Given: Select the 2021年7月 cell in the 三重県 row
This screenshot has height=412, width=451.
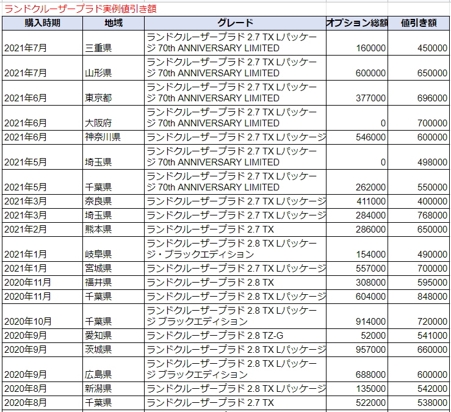Looking at the screenshot, I should (x=43, y=43).
